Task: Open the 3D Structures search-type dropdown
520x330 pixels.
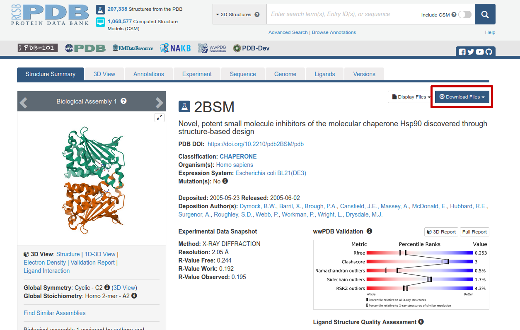Action: click(238, 14)
